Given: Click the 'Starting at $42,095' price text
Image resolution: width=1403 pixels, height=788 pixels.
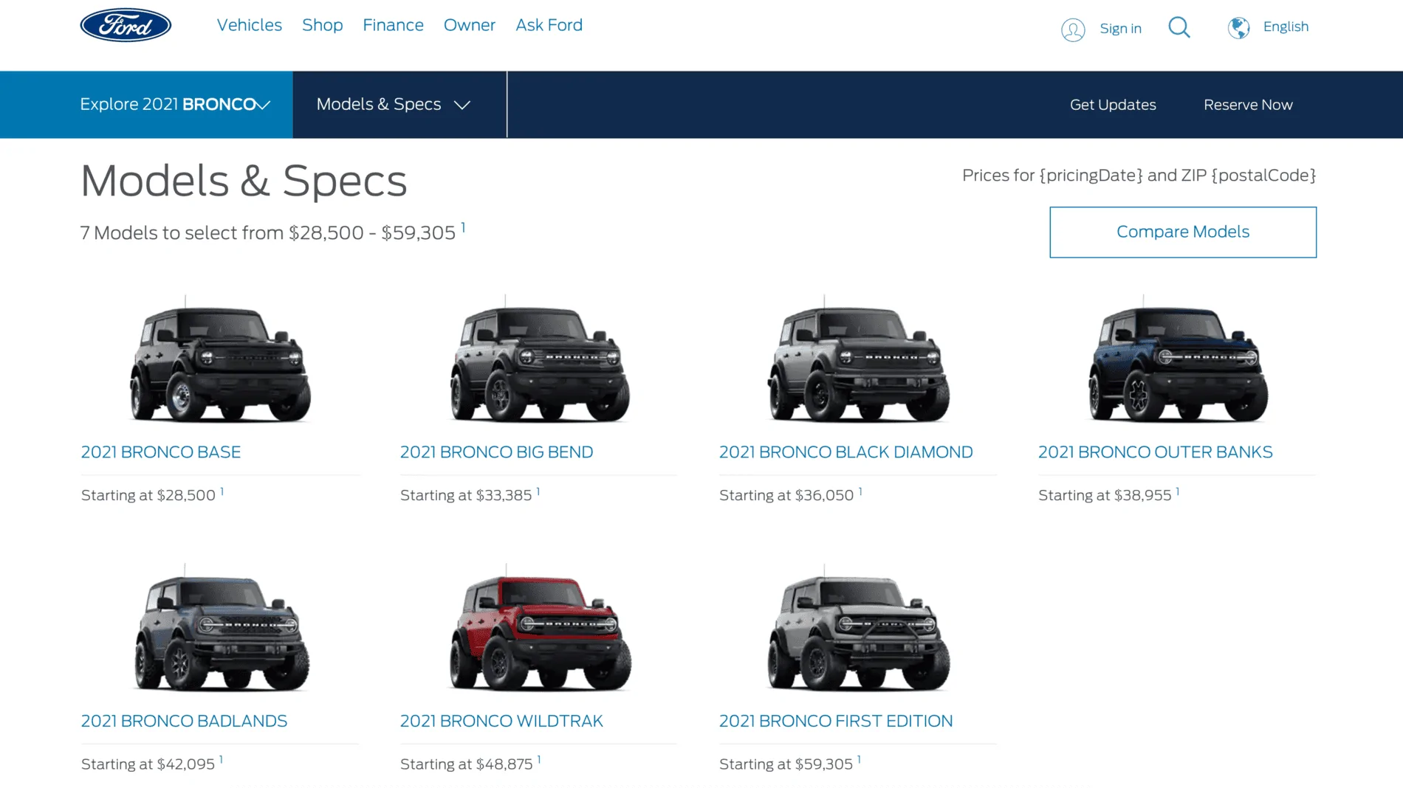Looking at the screenshot, I should pos(148,764).
